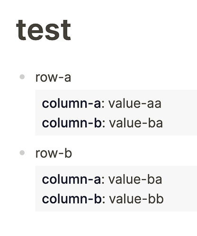Click value-ba in row-a properties
The width and height of the screenshot is (197, 236).
coord(136,123)
